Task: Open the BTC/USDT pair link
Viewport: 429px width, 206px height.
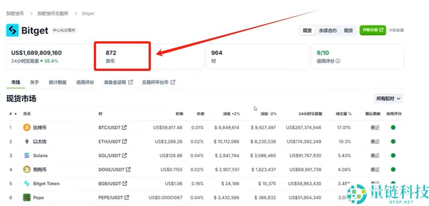Action: click(113, 128)
